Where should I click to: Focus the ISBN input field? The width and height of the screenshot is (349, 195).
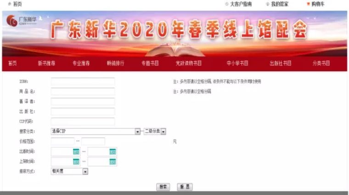click(x=83, y=81)
